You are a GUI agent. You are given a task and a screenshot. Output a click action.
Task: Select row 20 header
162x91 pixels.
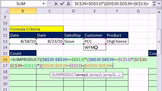[x=5, y=84]
